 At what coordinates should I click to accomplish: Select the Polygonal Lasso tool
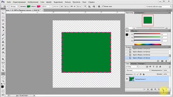3,20
